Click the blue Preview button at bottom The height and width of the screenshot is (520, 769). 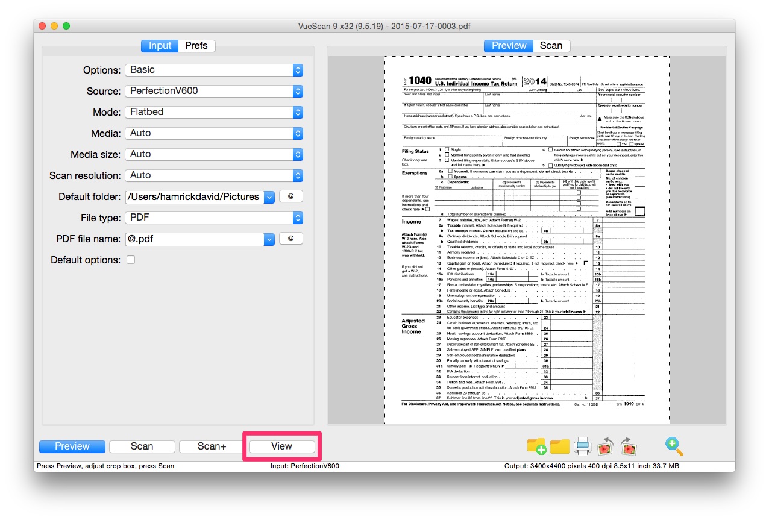[72, 446]
